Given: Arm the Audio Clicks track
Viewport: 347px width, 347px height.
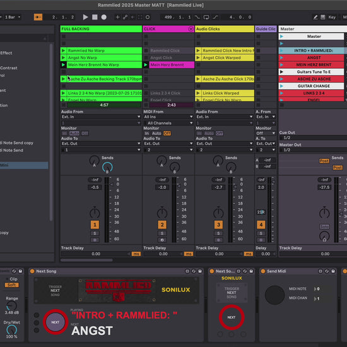Looking at the screenshot, I should (x=218, y=240).
